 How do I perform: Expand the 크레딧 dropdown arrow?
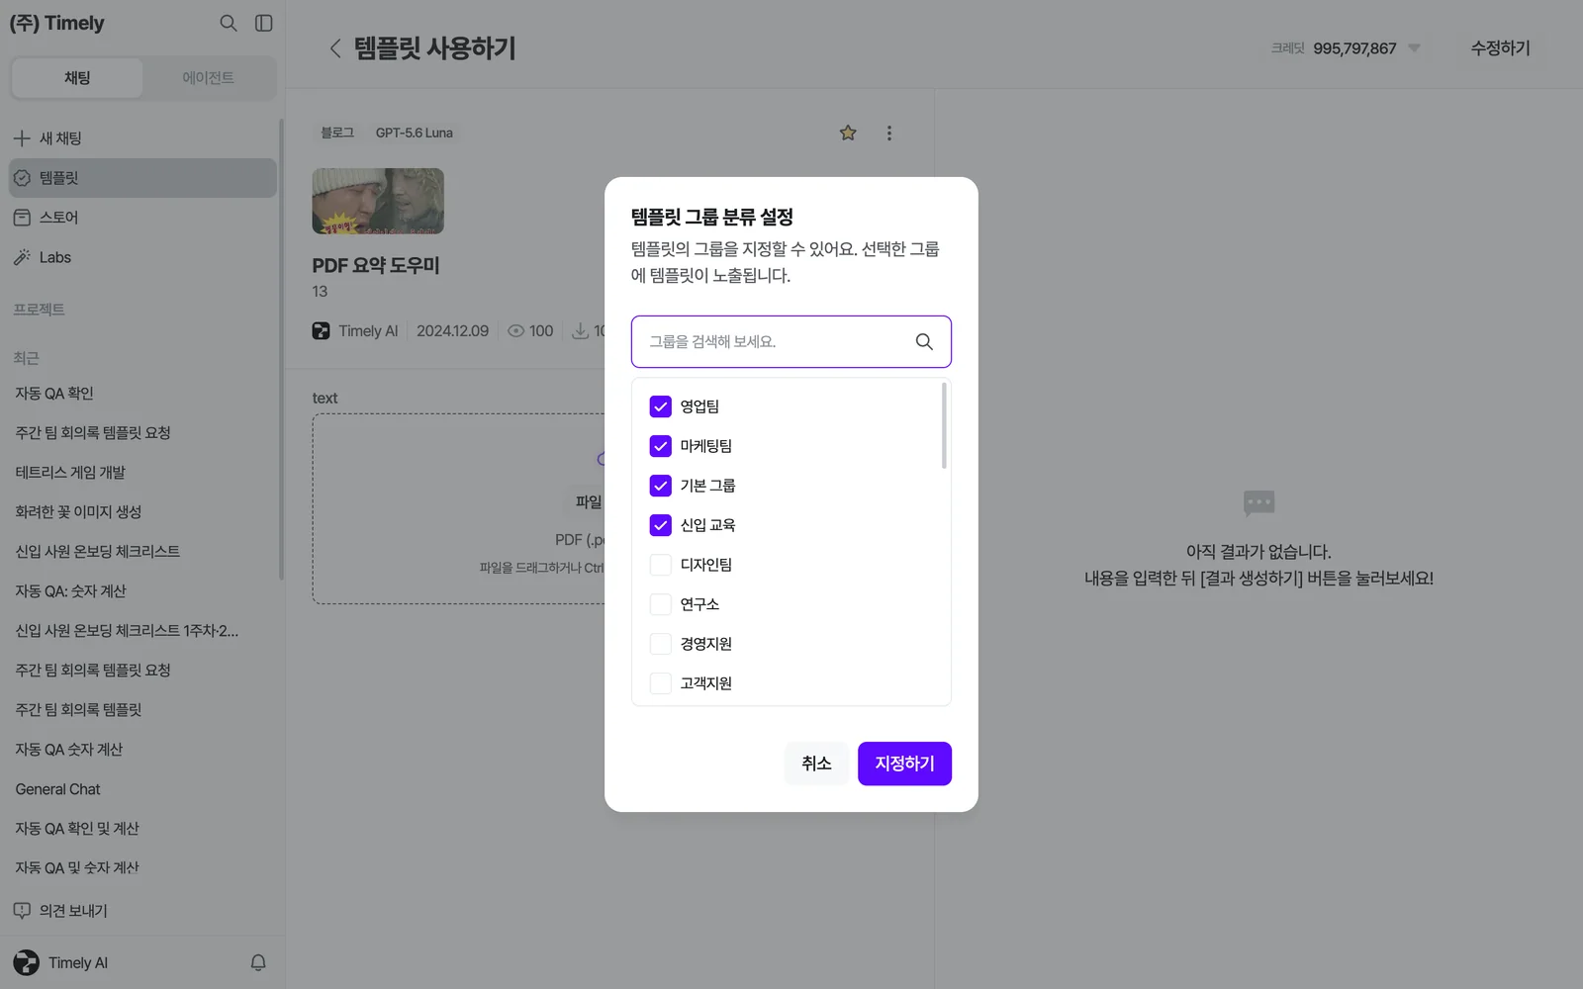coord(1414,48)
